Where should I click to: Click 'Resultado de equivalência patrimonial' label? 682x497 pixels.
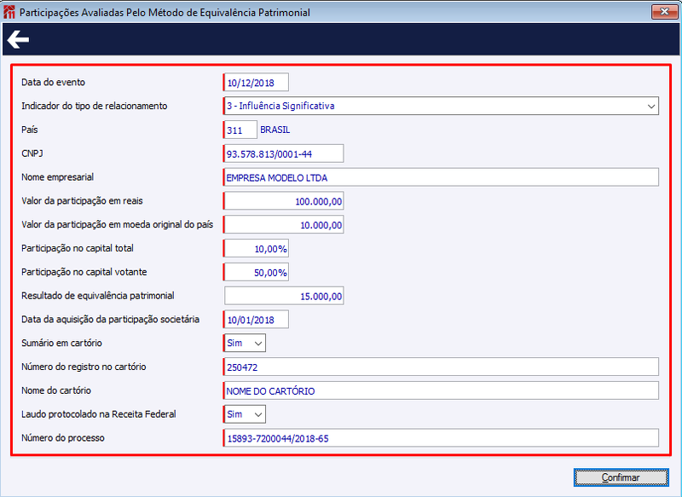coord(98,296)
